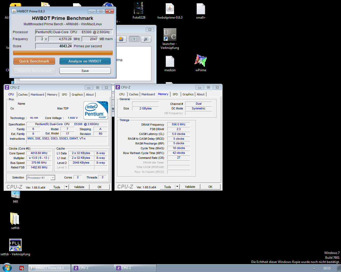The image size is (341, 272).
Task: Select the Caches tab in right CPU-Z
Action: pos(134,94)
